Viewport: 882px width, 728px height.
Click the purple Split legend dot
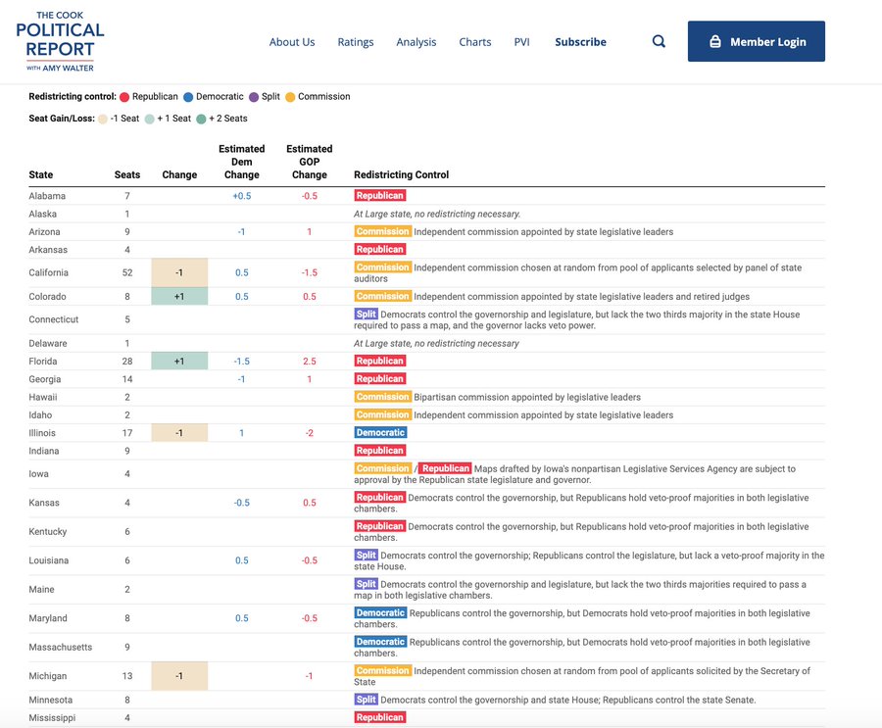pos(254,97)
